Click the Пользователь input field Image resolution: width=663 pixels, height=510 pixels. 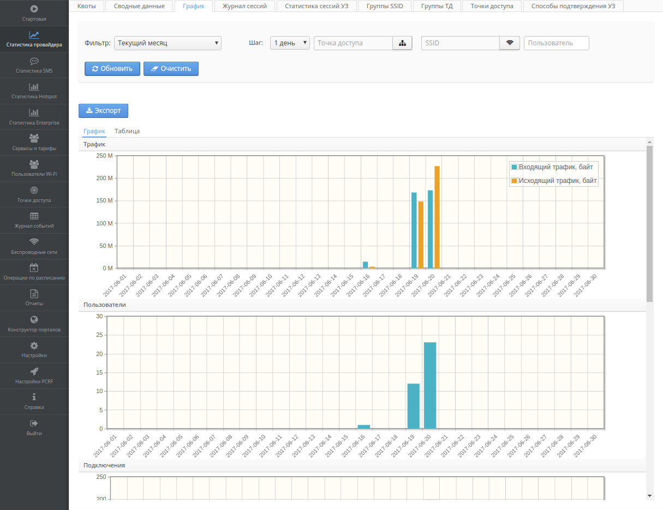(x=556, y=43)
